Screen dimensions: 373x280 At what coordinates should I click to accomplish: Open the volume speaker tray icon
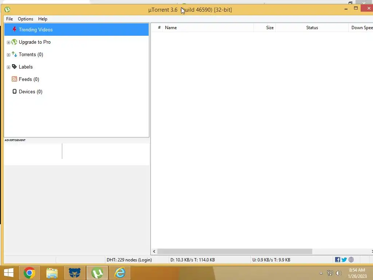coord(338,273)
